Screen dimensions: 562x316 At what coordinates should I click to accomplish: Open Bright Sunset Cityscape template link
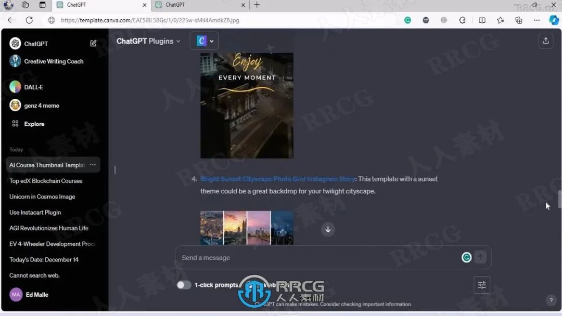tap(277, 179)
